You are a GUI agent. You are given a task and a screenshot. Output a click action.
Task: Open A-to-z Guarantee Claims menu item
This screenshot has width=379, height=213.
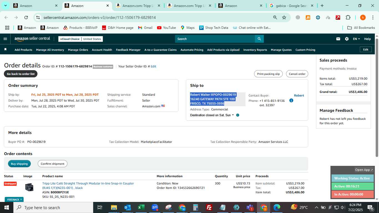[x=160, y=50]
